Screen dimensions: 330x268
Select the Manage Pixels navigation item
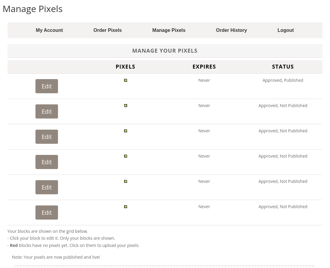pyautogui.click(x=169, y=30)
